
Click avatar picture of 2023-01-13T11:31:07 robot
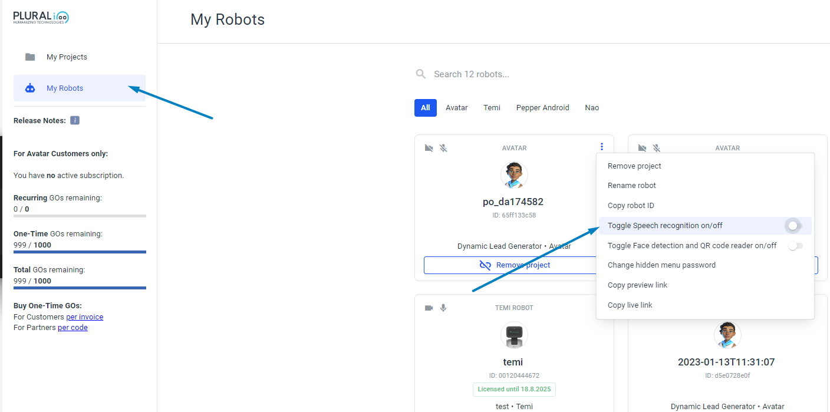[727, 335]
